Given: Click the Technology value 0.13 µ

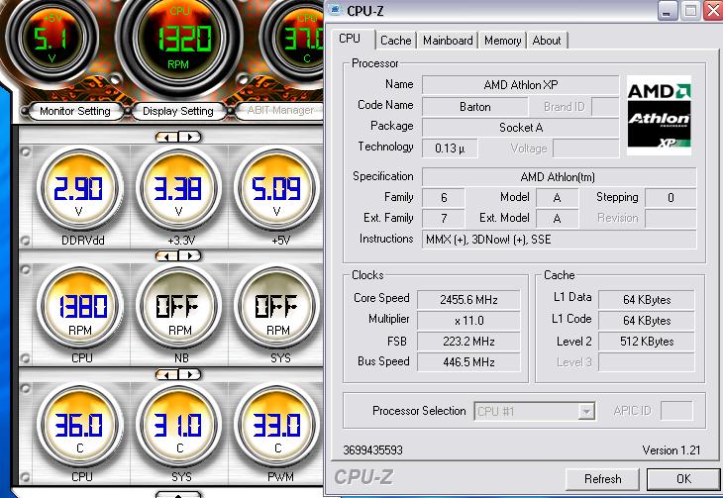Looking at the screenshot, I should click(450, 149).
